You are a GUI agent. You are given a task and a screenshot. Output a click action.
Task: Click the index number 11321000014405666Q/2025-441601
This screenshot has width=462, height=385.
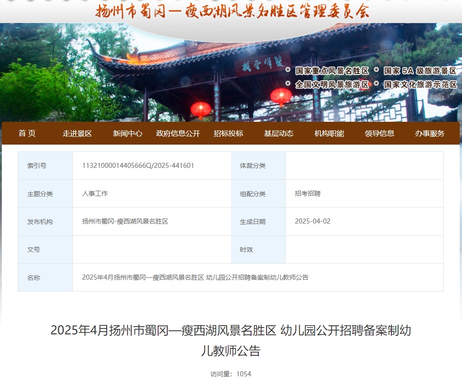pyautogui.click(x=138, y=166)
